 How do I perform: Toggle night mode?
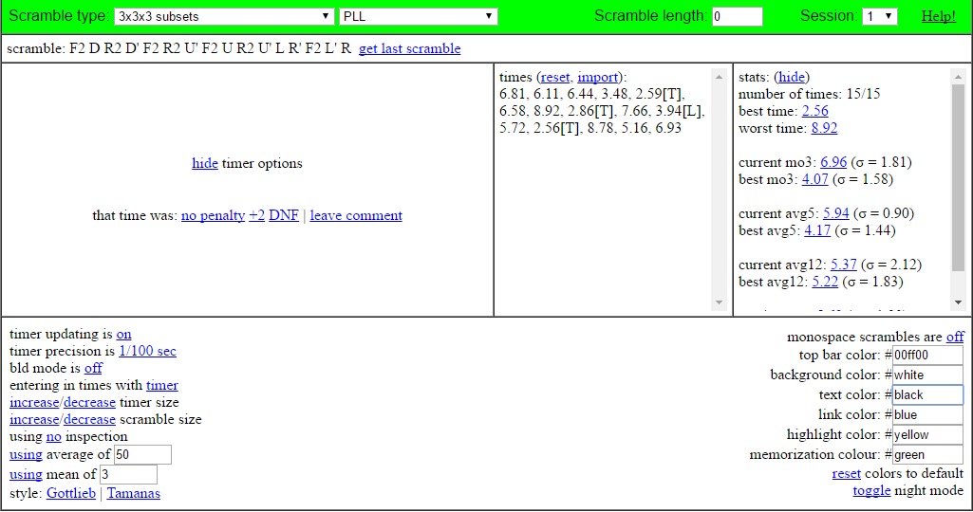[871, 490]
